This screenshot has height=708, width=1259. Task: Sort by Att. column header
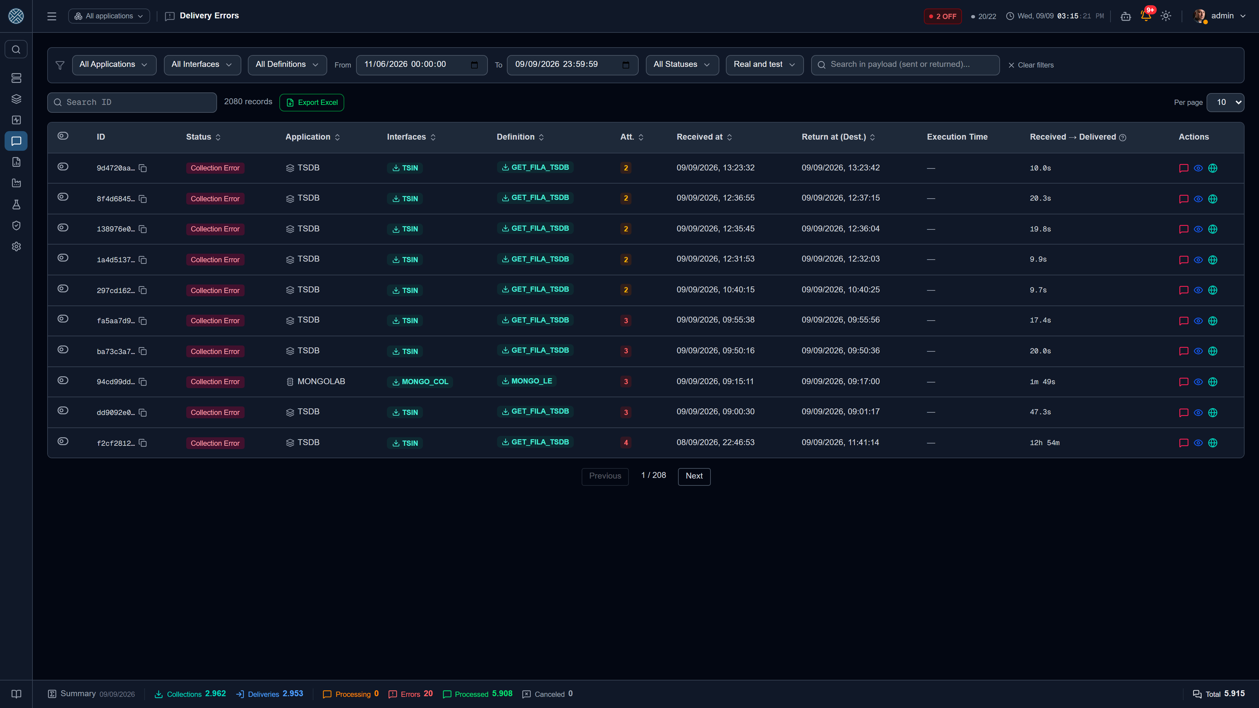pos(632,137)
